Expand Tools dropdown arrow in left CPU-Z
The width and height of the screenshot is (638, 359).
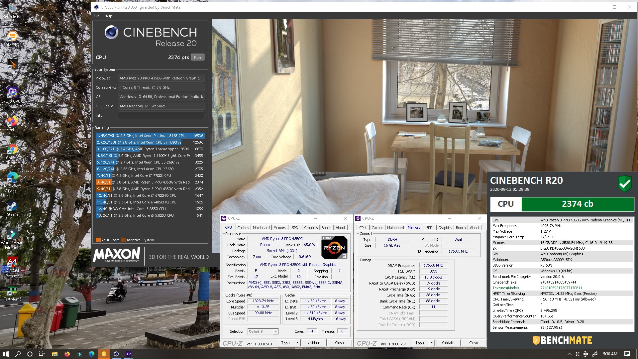(x=298, y=343)
